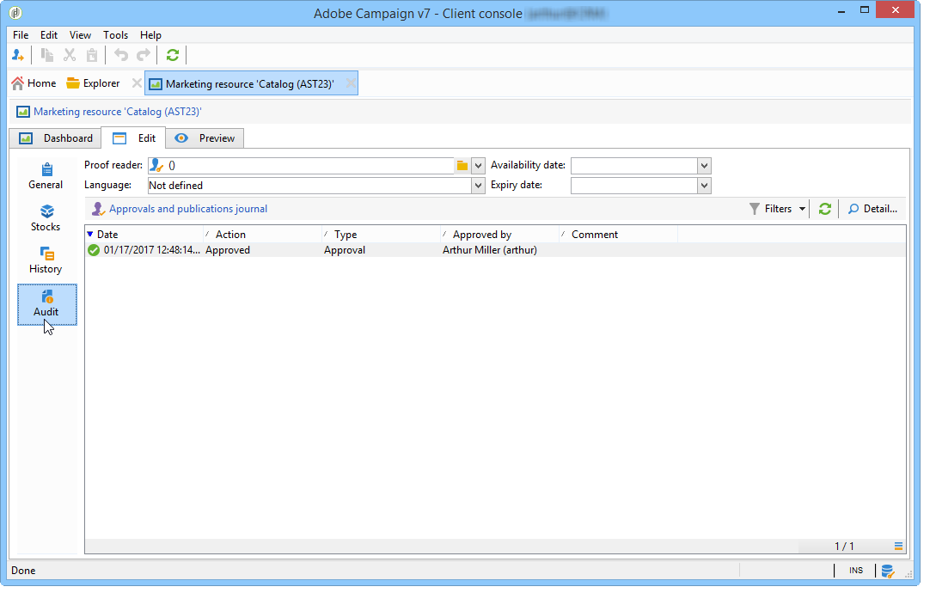The image size is (936, 599).
Task: Click the database status icon in status bar
Action: 888,571
